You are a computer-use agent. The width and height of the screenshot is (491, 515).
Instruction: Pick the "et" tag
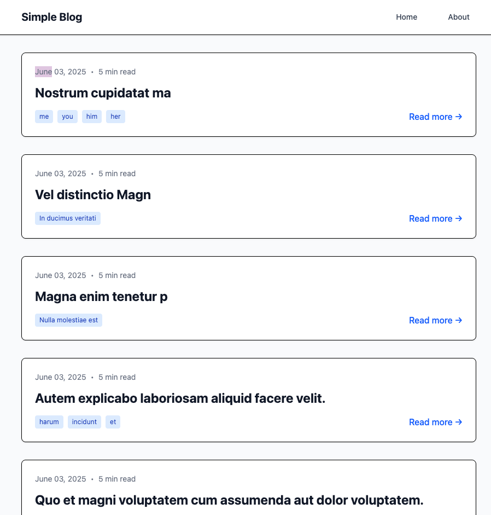[x=113, y=422]
